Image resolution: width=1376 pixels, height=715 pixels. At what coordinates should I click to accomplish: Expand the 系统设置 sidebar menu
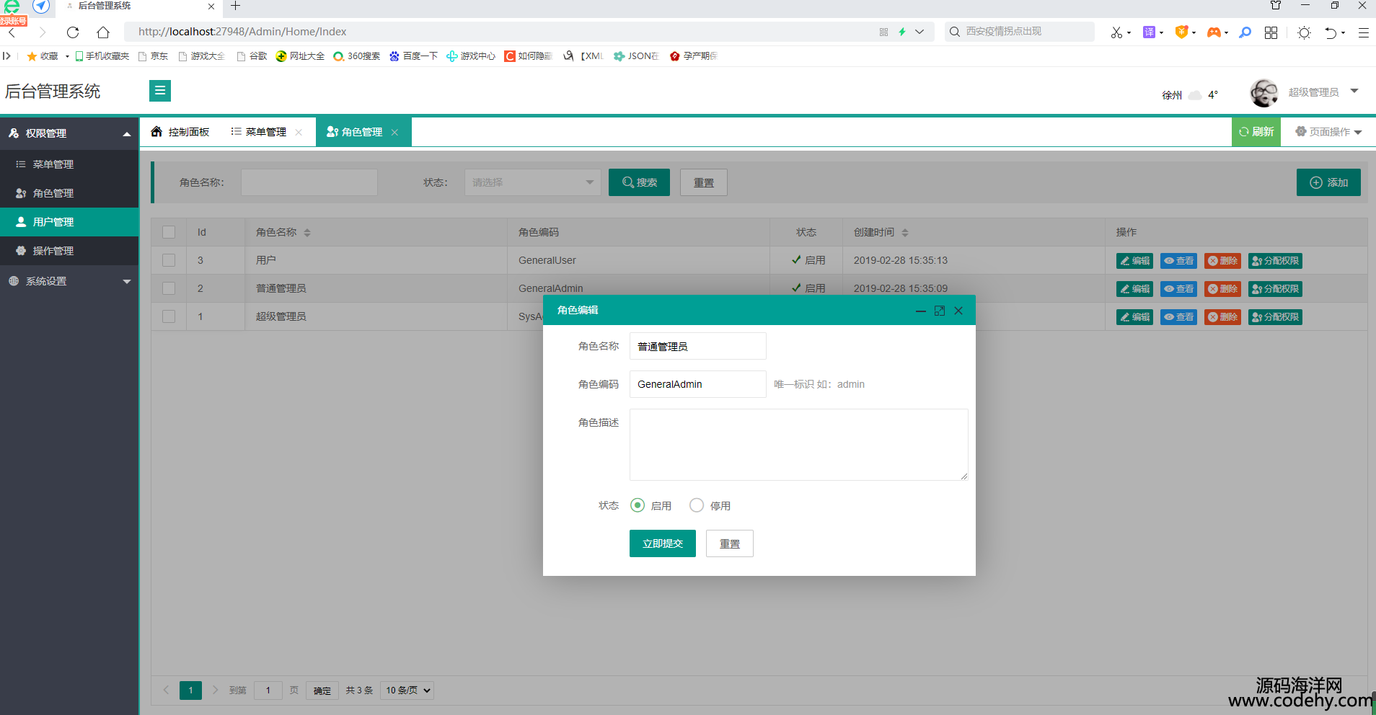tap(69, 281)
